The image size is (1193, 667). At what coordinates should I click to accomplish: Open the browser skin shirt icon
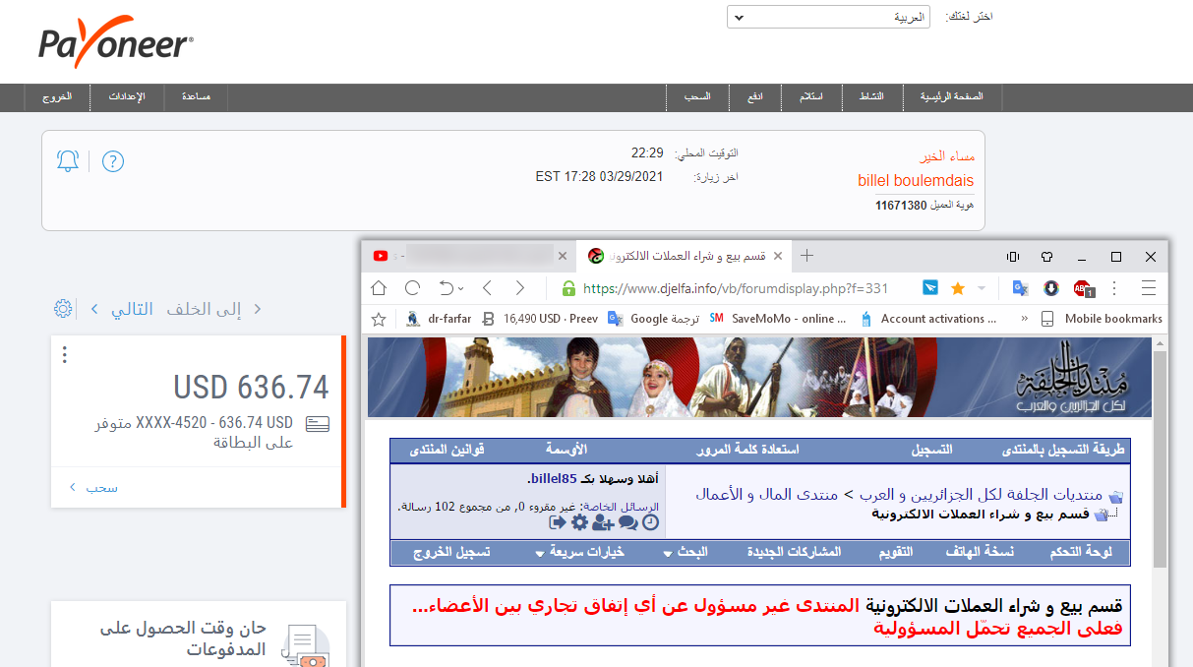tap(1046, 256)
